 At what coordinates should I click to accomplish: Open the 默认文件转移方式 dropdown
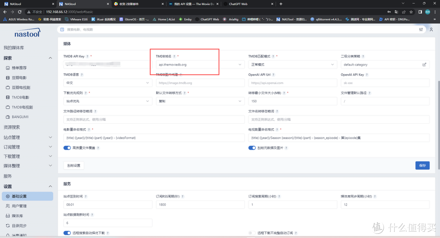(x=200, y=101)
